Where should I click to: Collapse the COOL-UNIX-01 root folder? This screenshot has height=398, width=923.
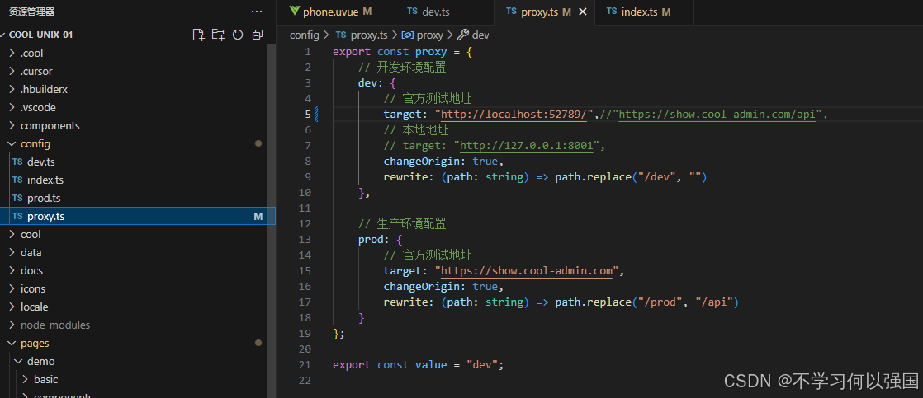point(41,35)
